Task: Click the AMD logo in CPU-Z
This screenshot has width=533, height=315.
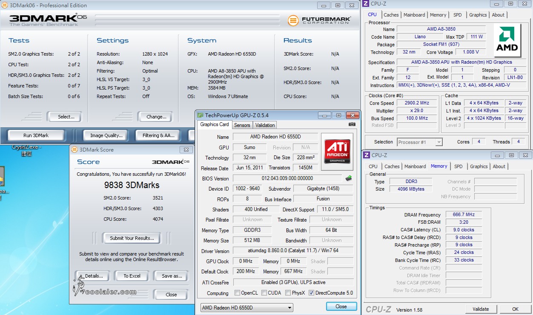Action: [507, 39]
